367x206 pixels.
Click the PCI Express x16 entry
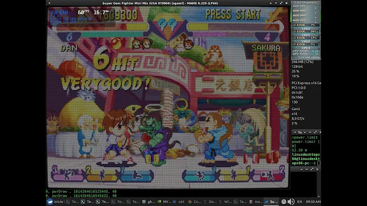point(306,83)
